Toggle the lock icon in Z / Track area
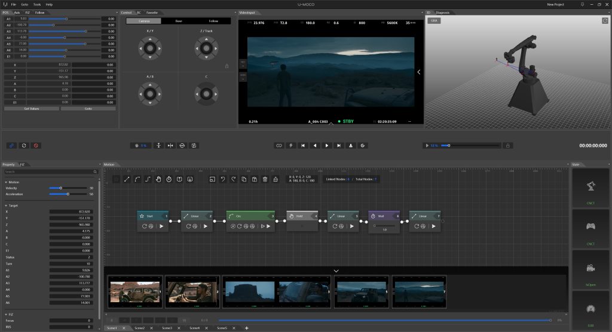Screen dimensions: 612x332 pyautogui.click(x=227, y=66)
